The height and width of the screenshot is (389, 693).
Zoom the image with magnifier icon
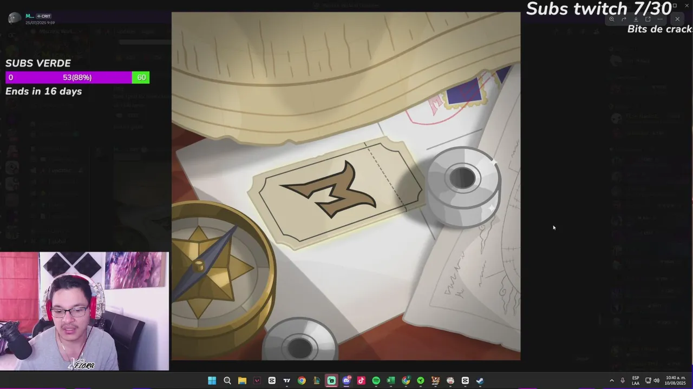[611, 19]
